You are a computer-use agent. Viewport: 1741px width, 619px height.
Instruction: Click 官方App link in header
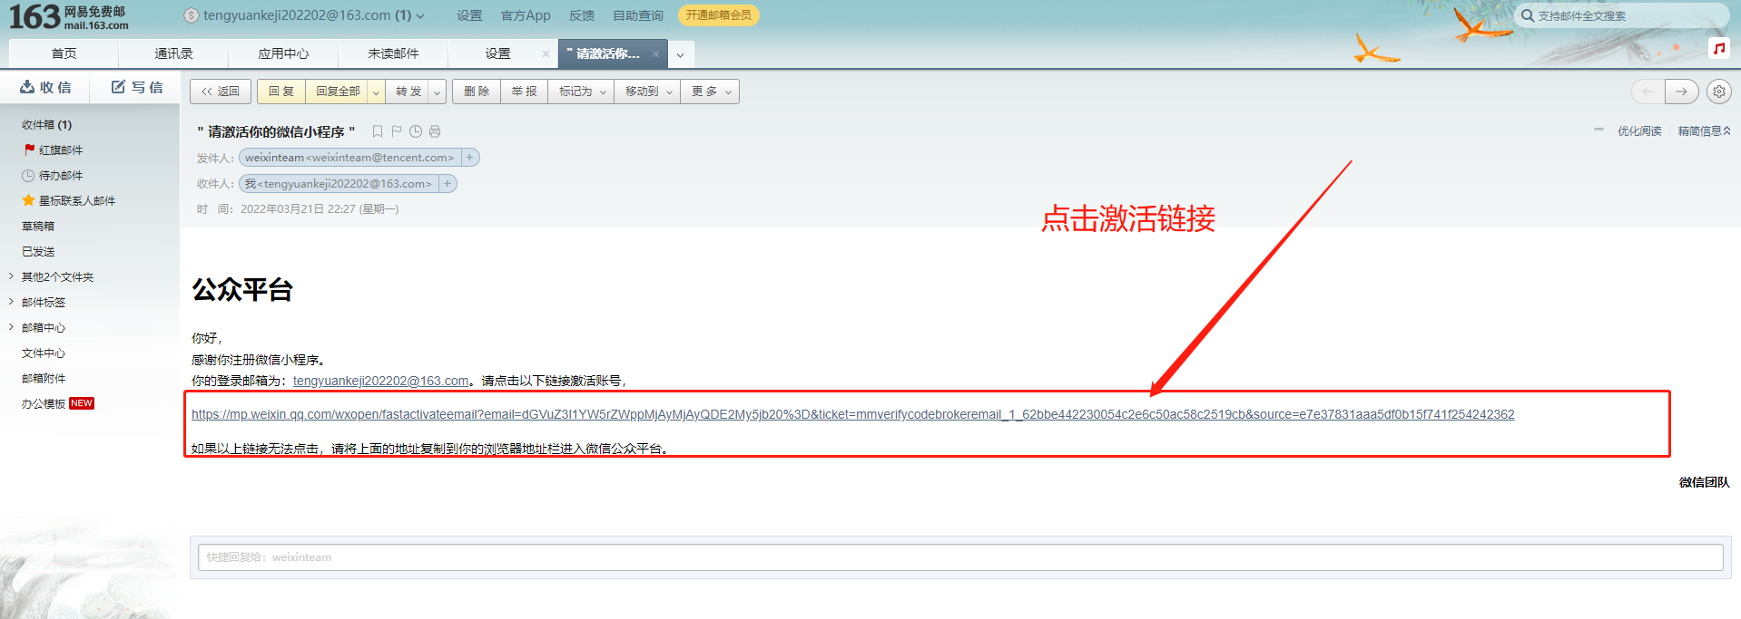(x=526, y=15)
